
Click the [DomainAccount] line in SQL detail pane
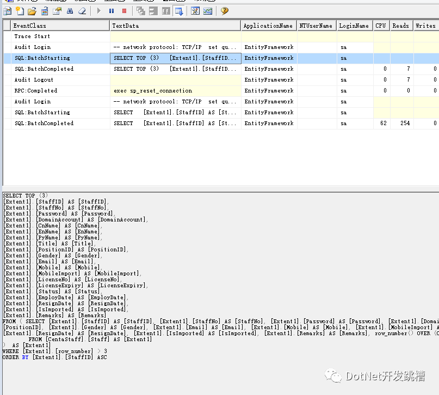point(75,220)
